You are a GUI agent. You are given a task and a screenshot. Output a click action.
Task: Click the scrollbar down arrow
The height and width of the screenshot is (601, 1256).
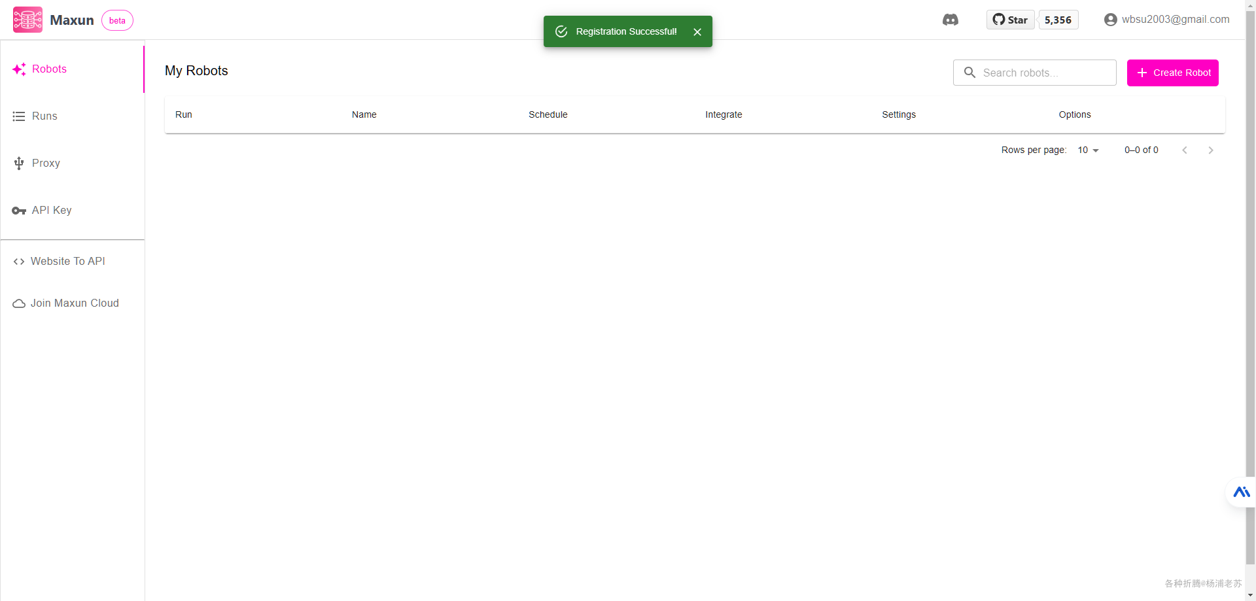tap(1251, 596)
